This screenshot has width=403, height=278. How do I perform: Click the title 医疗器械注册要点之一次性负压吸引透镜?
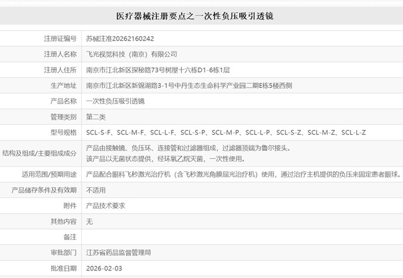point(195,16)
